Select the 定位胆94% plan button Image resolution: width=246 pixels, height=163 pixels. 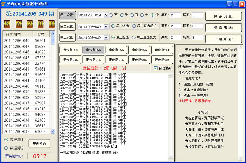pyautogui.click(x=162, y=50)
